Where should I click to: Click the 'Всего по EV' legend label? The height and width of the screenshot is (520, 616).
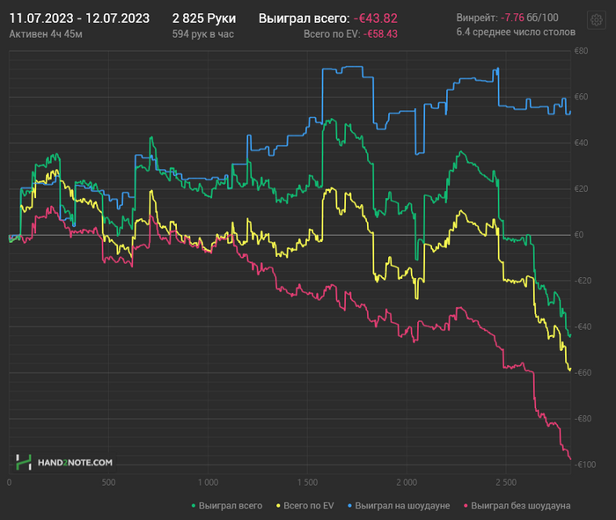tap(308, 506)
